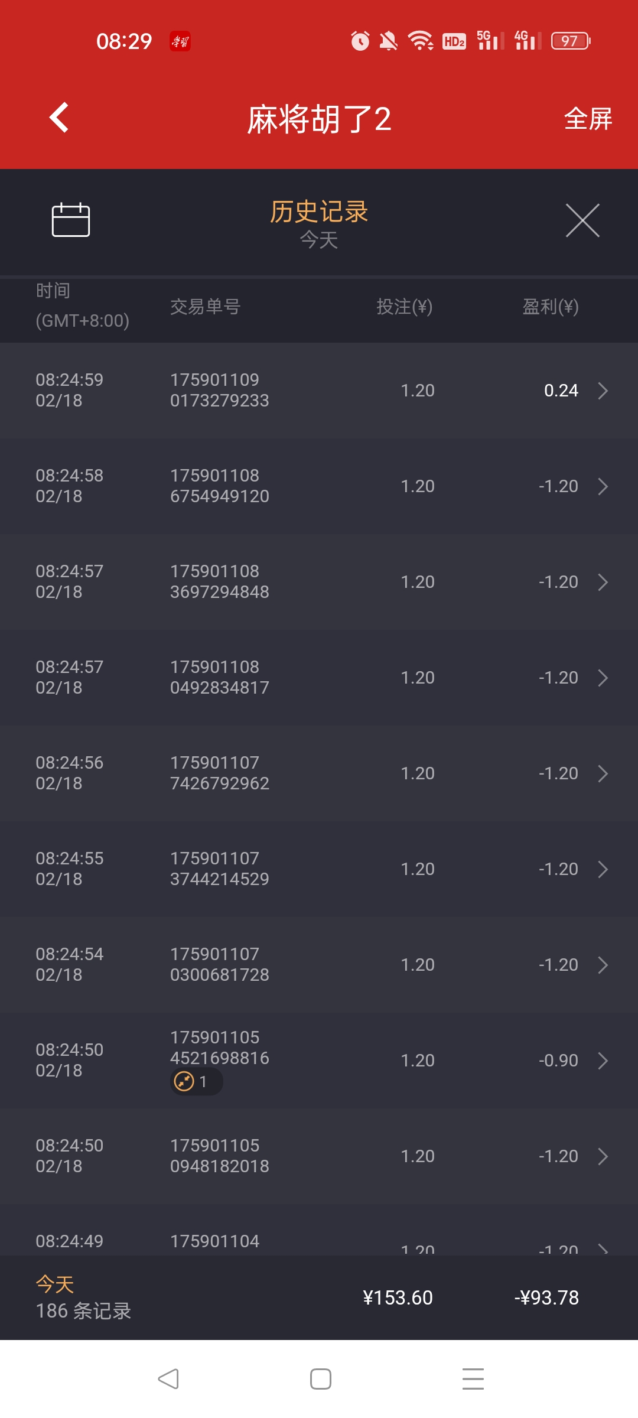
Task: Switch to 全屏 fullscreen mode
Action: point(588,119)
